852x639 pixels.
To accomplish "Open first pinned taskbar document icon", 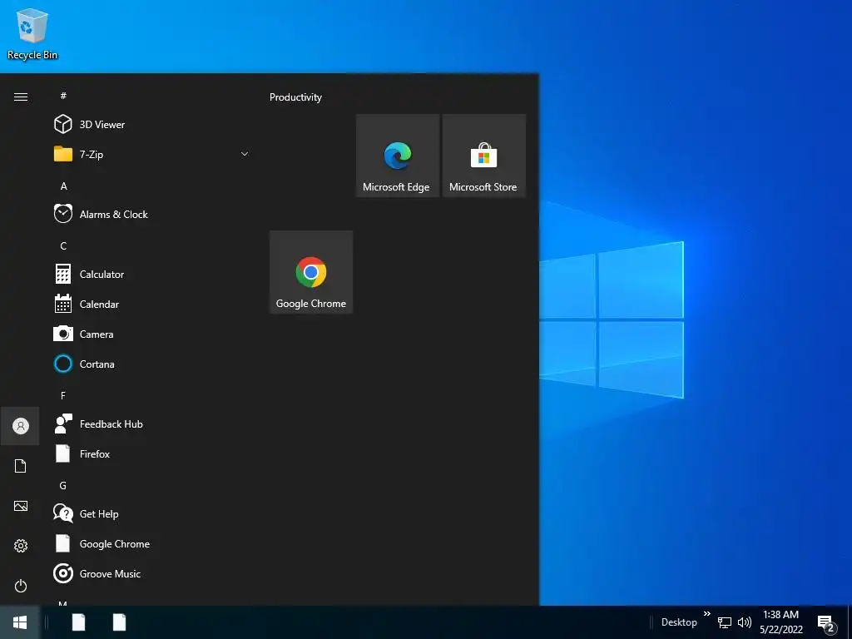I will [x=79, y=622].
